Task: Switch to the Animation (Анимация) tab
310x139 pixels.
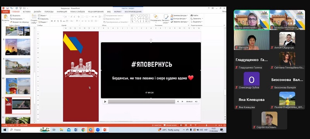Action: (62, 12)
